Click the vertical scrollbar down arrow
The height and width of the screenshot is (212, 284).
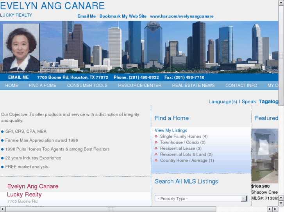pos(281,203)
